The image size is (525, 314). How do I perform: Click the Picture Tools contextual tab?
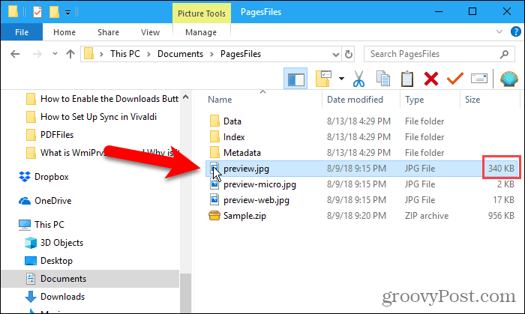(x=202, y=13)
